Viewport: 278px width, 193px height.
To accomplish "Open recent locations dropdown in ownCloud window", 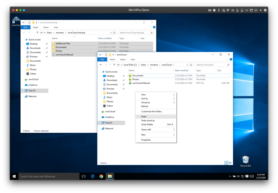I will (110, 65).
